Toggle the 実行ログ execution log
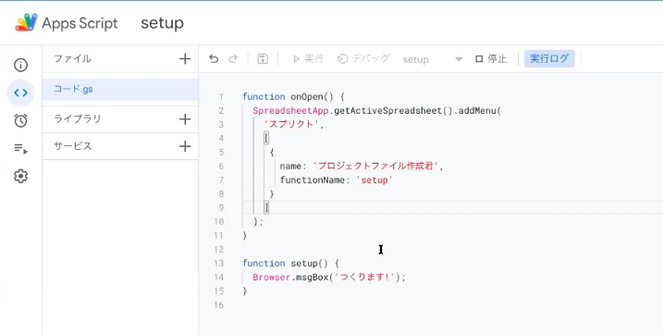663x335 pixels. (x=549, y=59)
